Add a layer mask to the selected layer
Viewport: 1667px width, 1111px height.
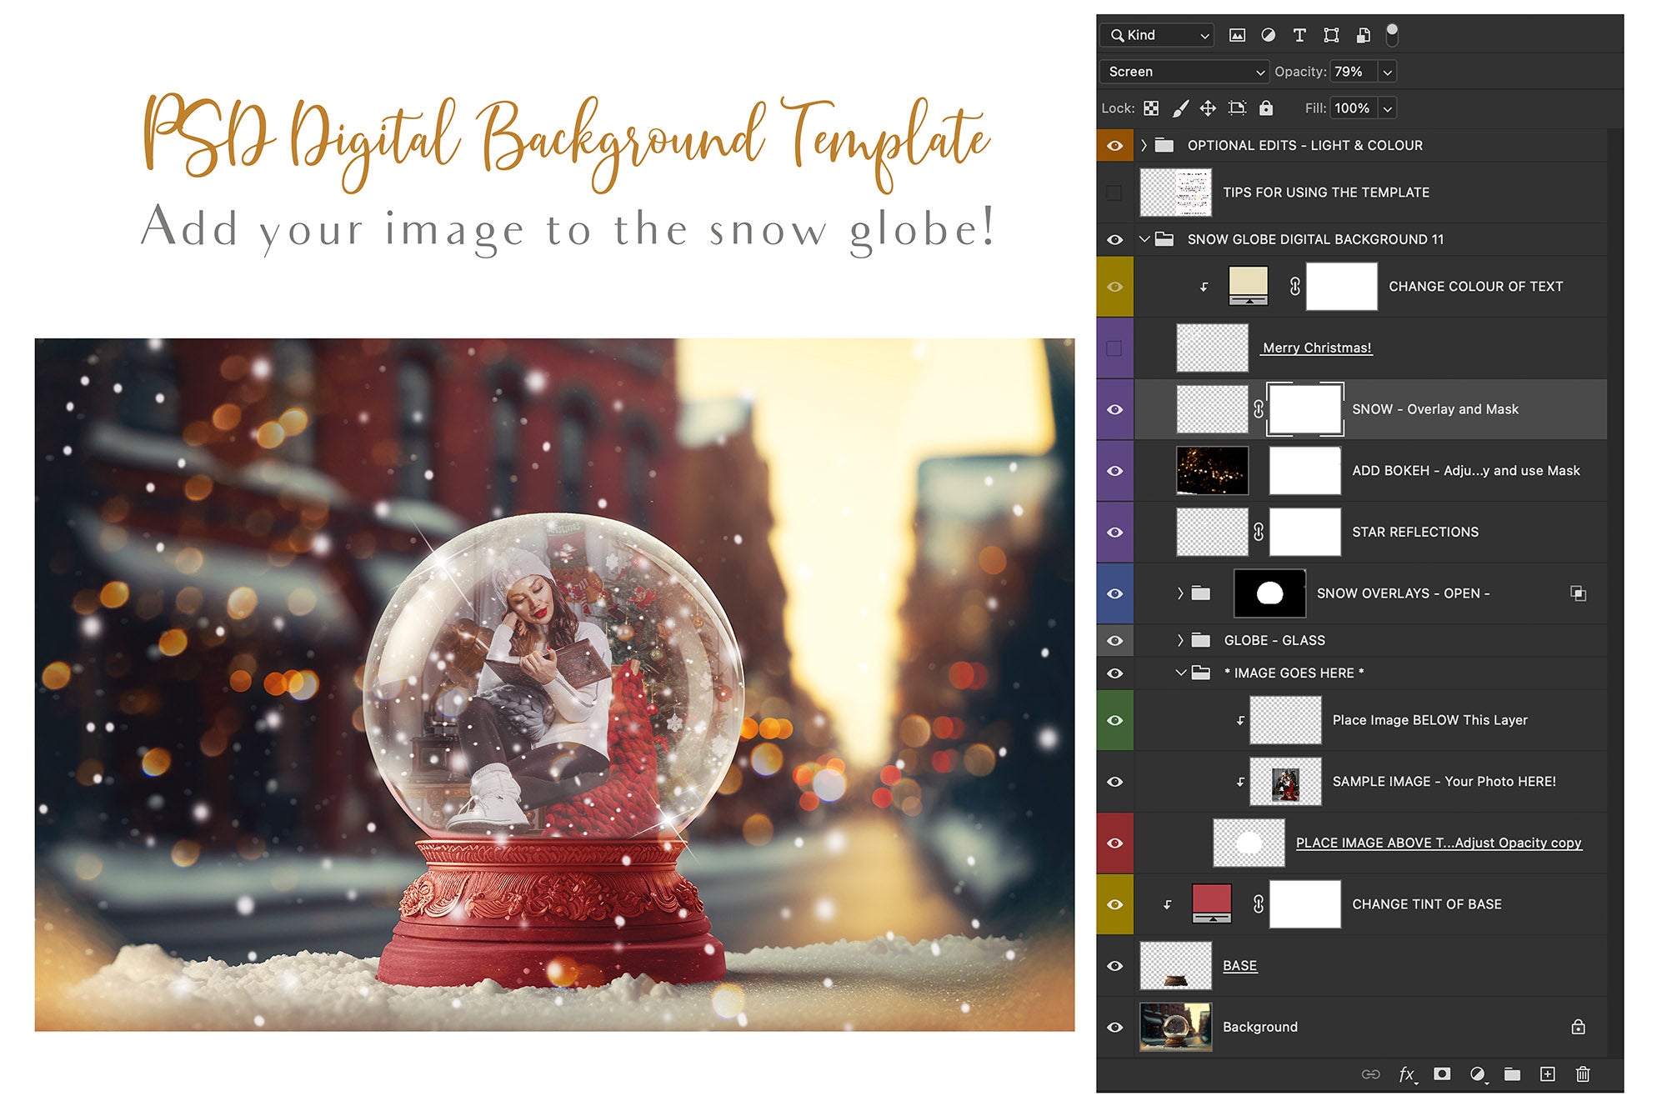[x=1443, y=1074]
